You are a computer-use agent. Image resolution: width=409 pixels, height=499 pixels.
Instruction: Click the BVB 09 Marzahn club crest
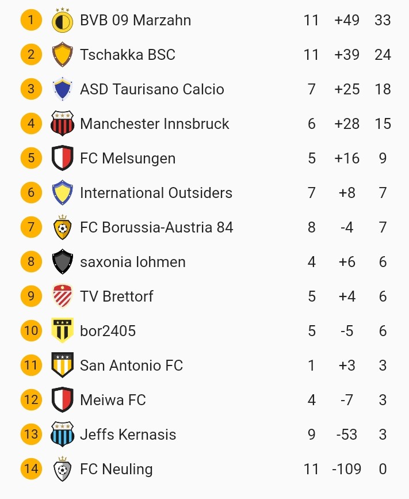[62, 20]
